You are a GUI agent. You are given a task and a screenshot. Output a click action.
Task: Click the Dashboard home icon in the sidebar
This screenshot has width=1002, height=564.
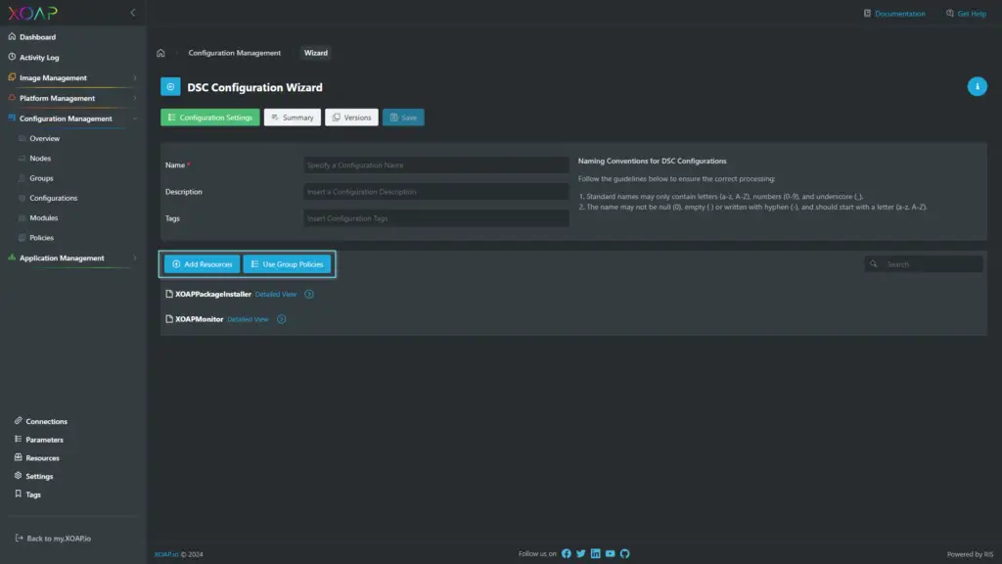12,36
